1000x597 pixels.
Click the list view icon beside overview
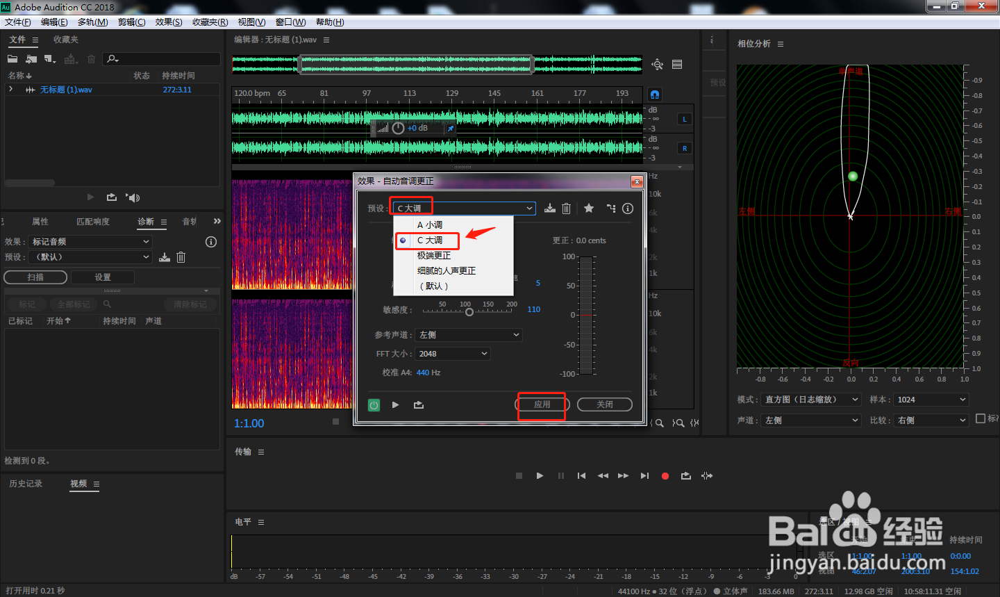pos(677,65)
